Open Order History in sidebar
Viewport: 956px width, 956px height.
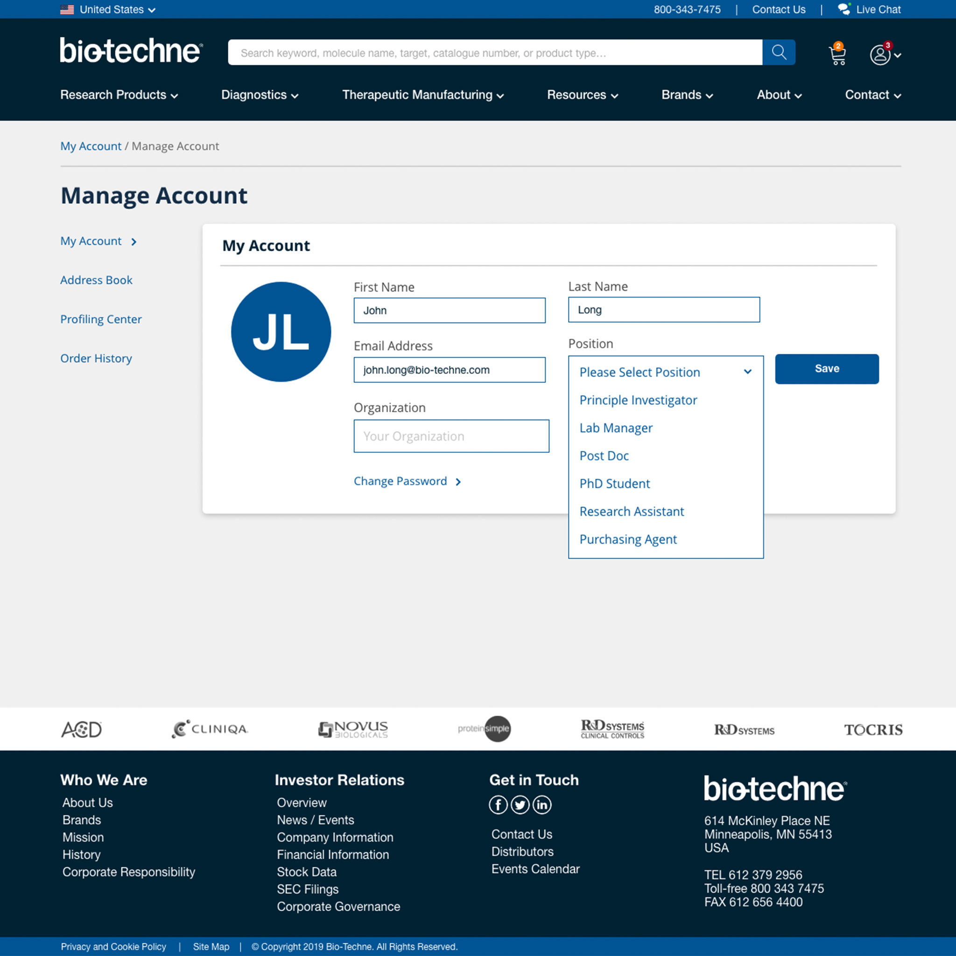click(96, 358)
